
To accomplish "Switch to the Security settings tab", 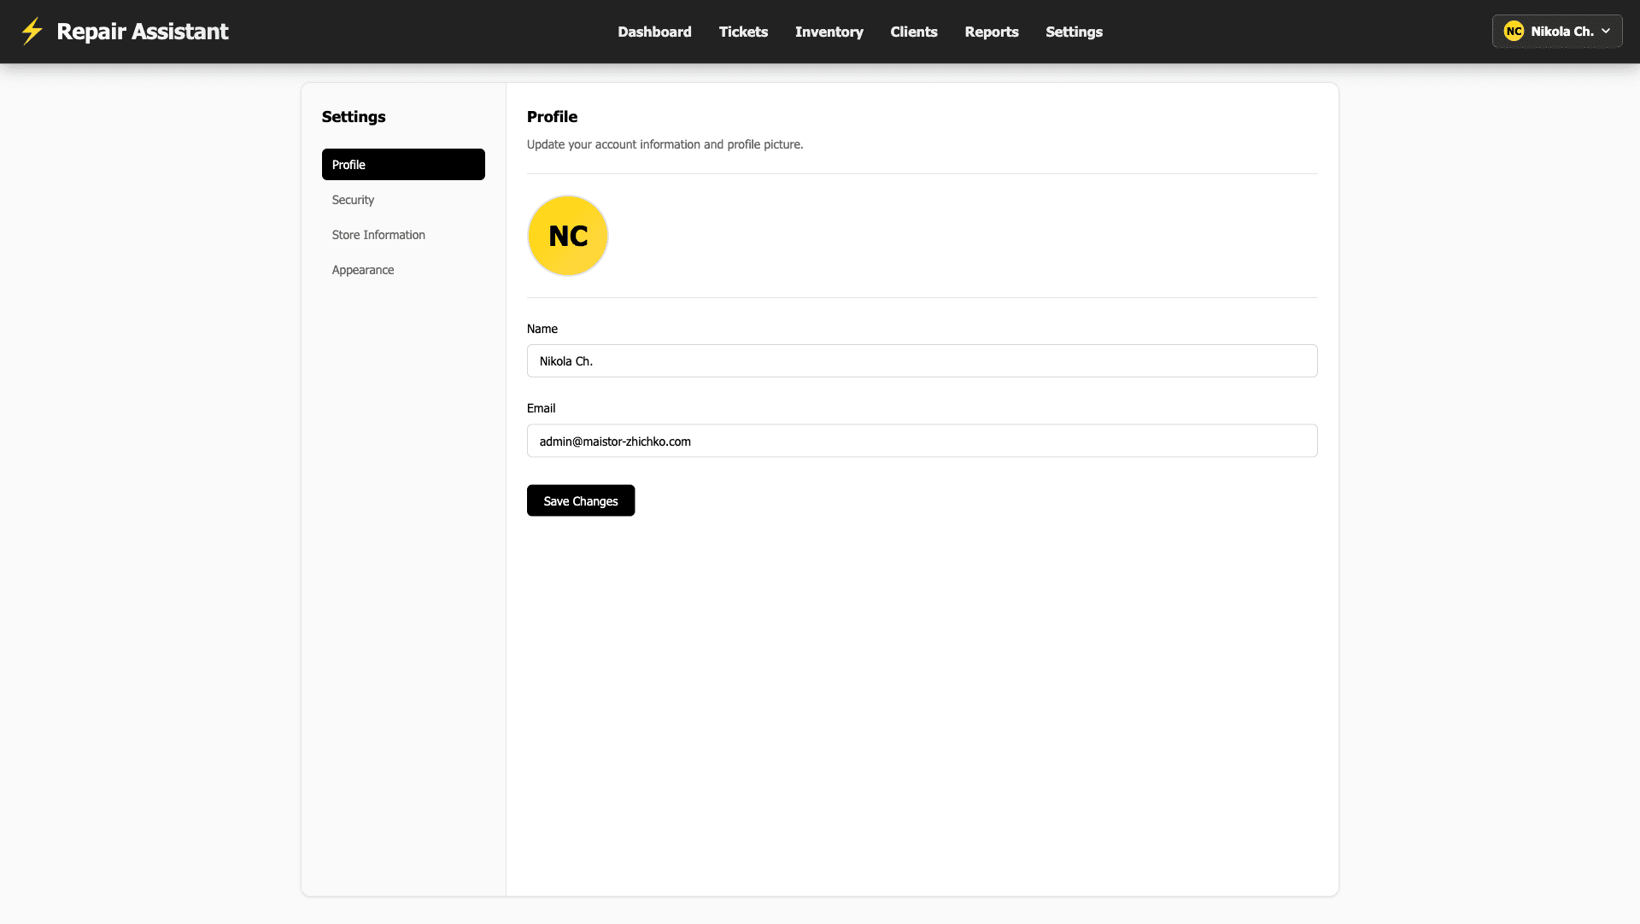I will (353, 200).
